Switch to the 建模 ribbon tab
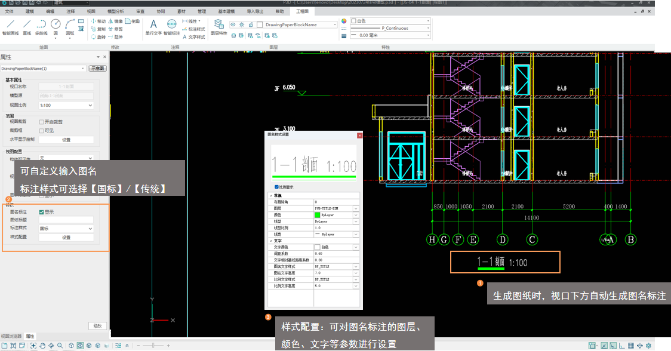671x351 pixels. point(30,11)
